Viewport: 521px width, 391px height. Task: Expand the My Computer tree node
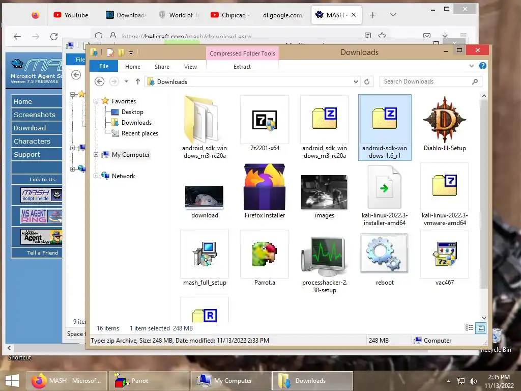(96, 155)
